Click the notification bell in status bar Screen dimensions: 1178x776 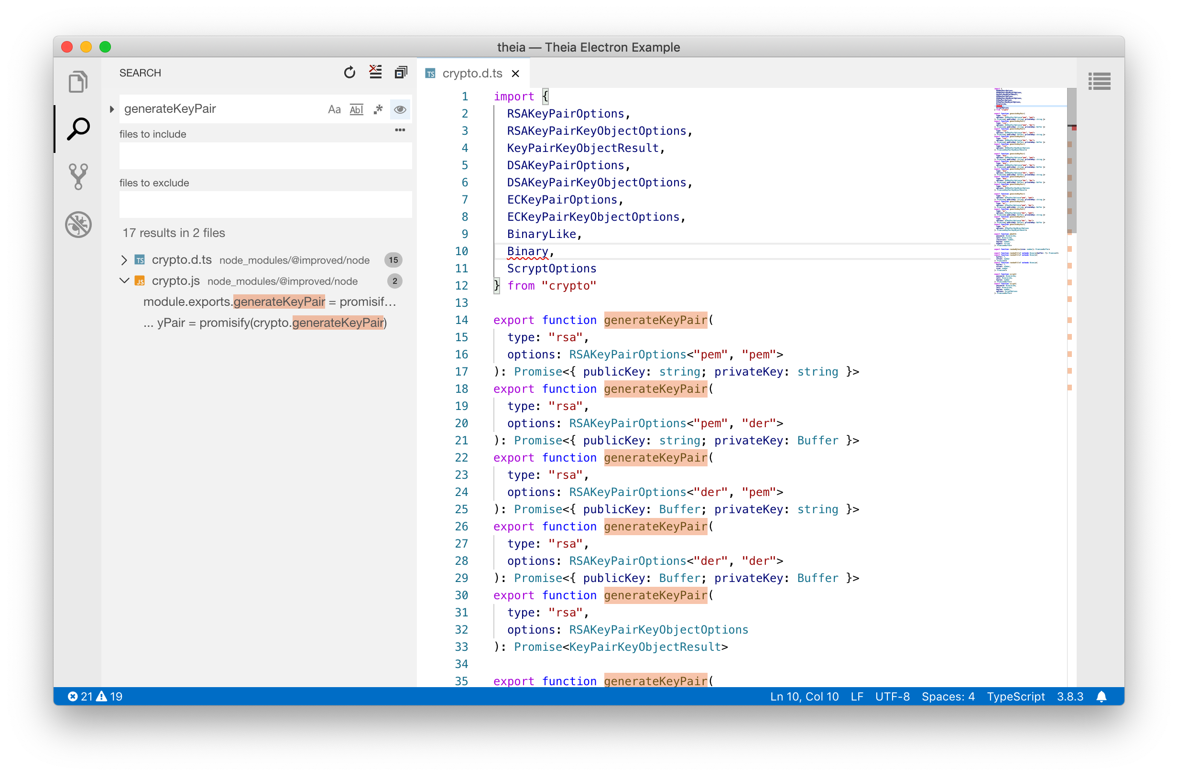coord(1101,696)
